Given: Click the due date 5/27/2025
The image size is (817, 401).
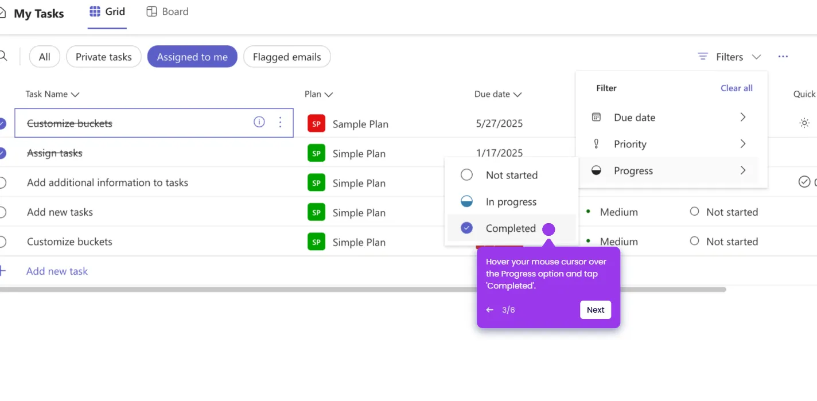Looking at the screenshot, I should [499, 123].
